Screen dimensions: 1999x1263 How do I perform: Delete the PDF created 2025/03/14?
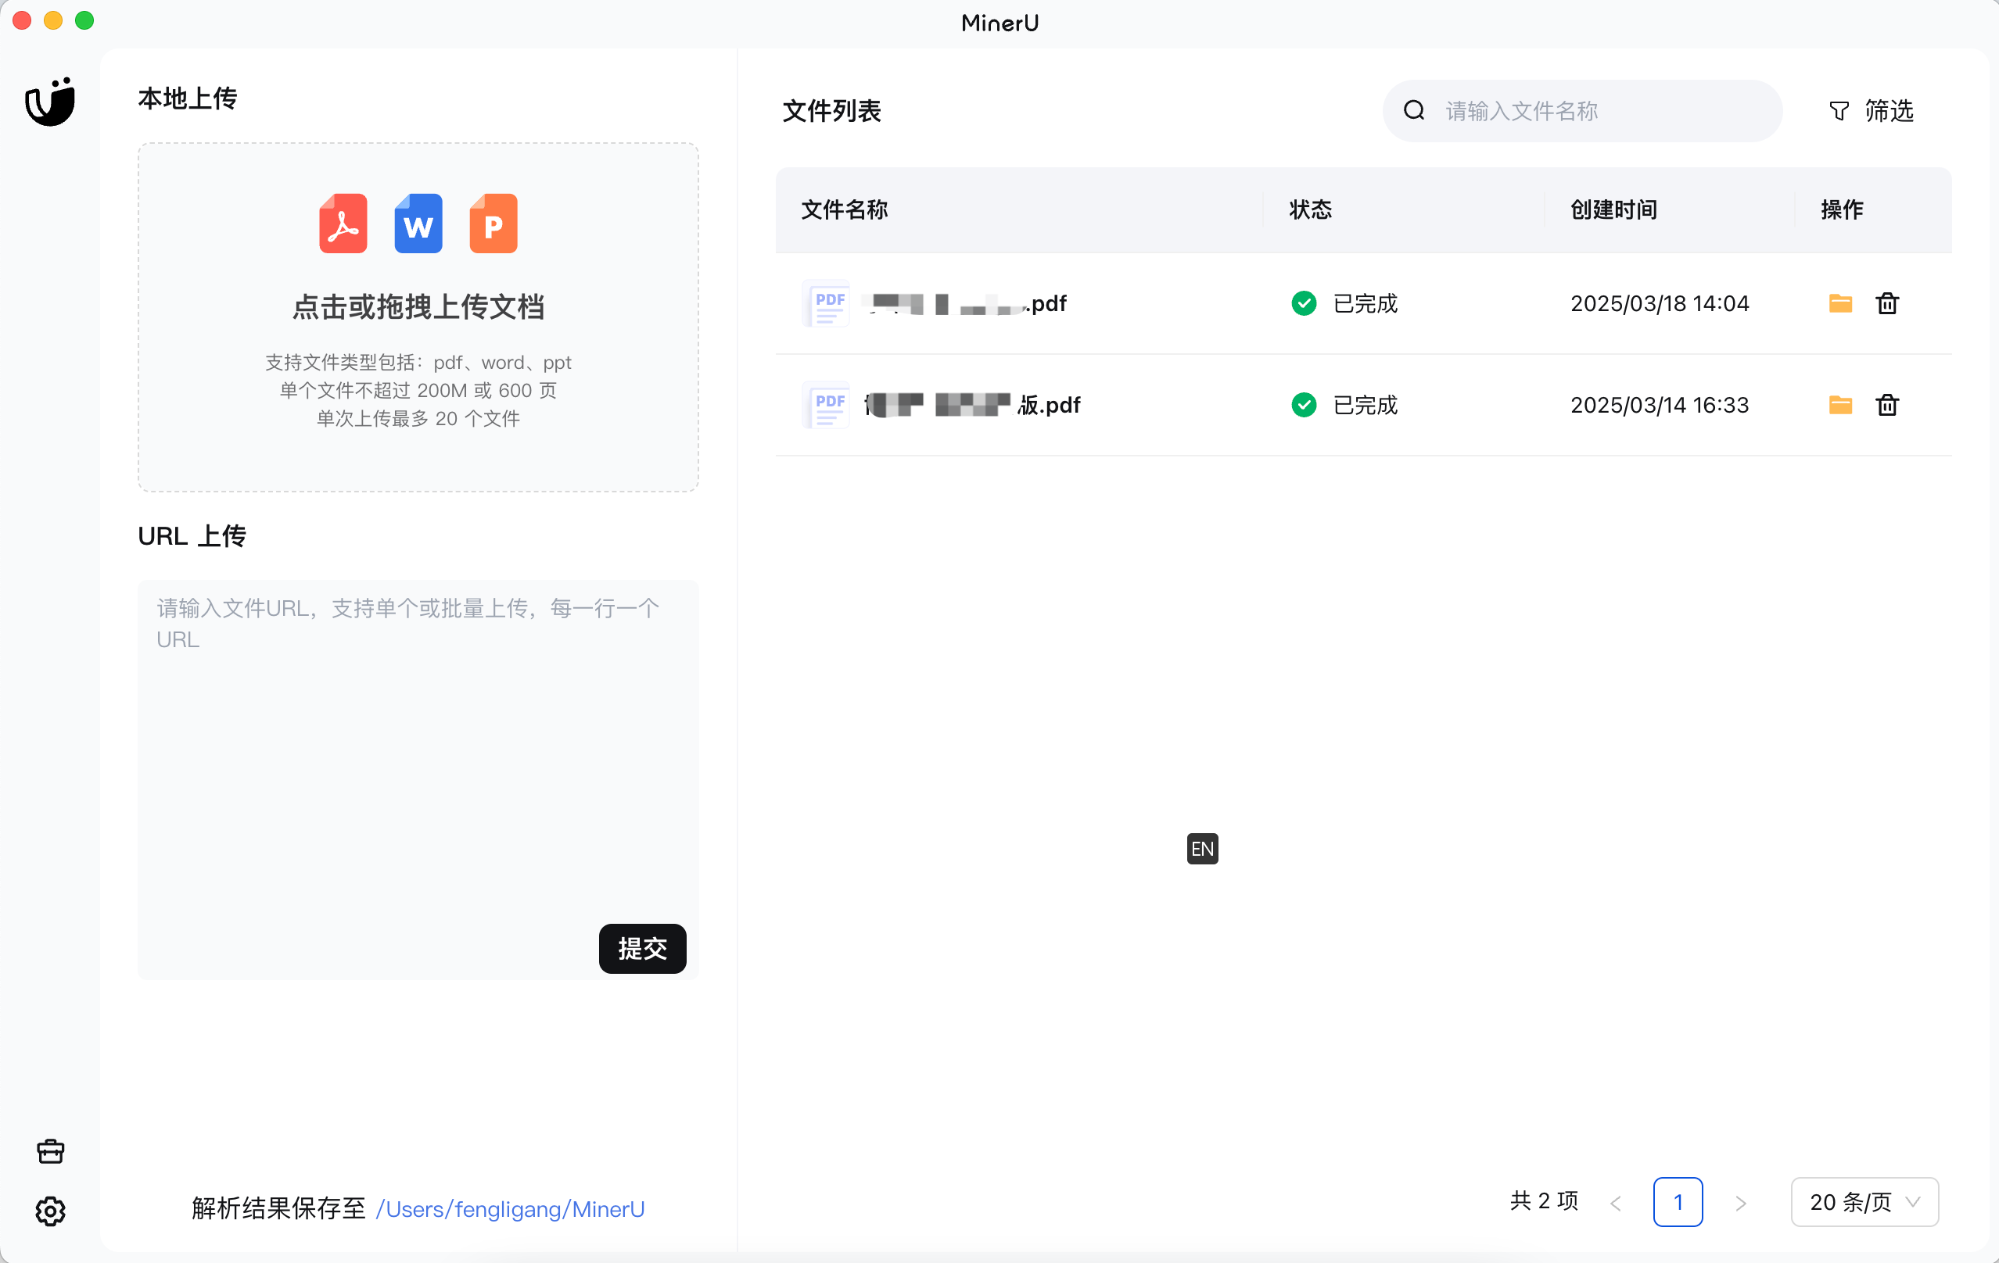1887,405
